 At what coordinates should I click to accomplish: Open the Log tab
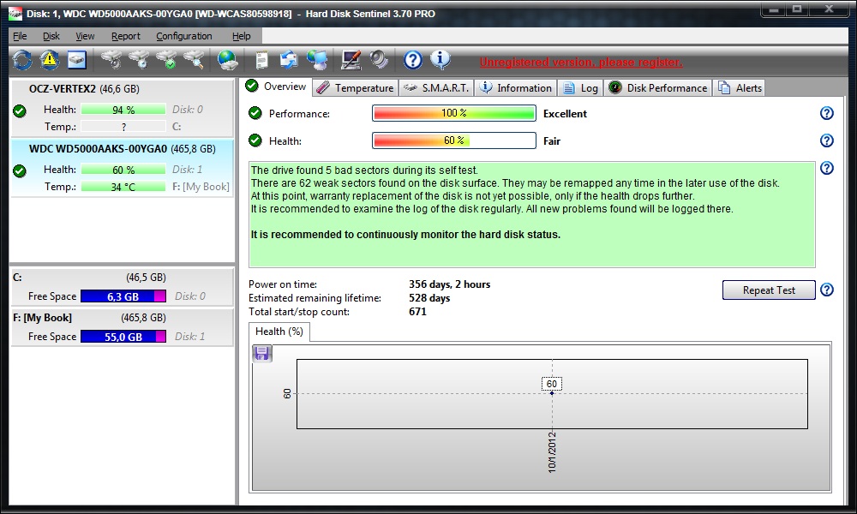[x=580, y=88]
